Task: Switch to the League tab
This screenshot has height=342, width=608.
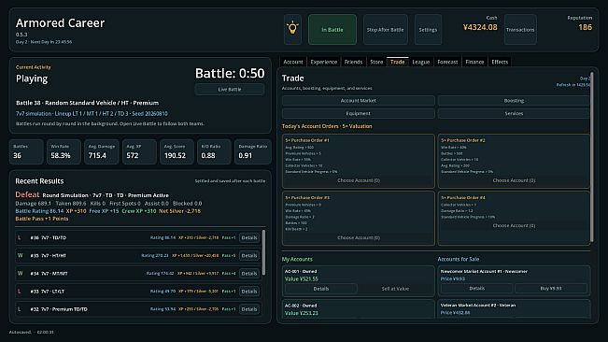Action: (420, 62)
